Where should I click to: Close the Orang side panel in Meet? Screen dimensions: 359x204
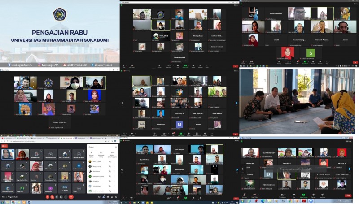pyautogui.click(x=116, y=147)
